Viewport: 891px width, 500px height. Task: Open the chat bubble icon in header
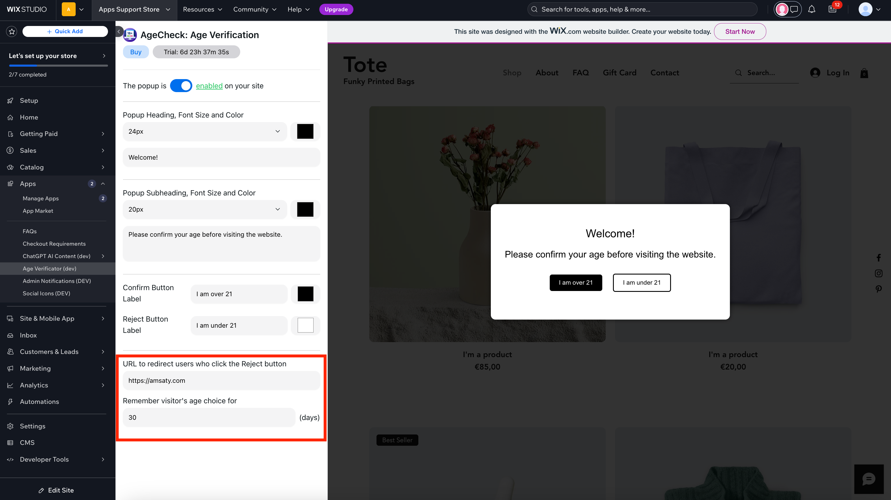(x=794, y=9)
